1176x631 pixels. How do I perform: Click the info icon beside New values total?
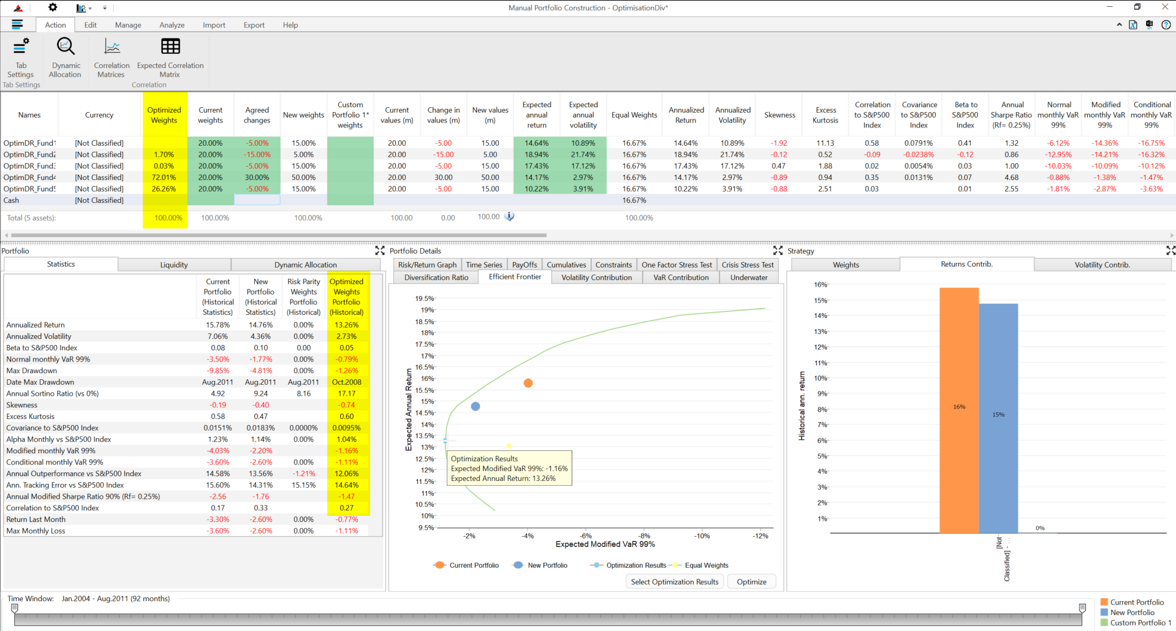[x=509, y=217]
